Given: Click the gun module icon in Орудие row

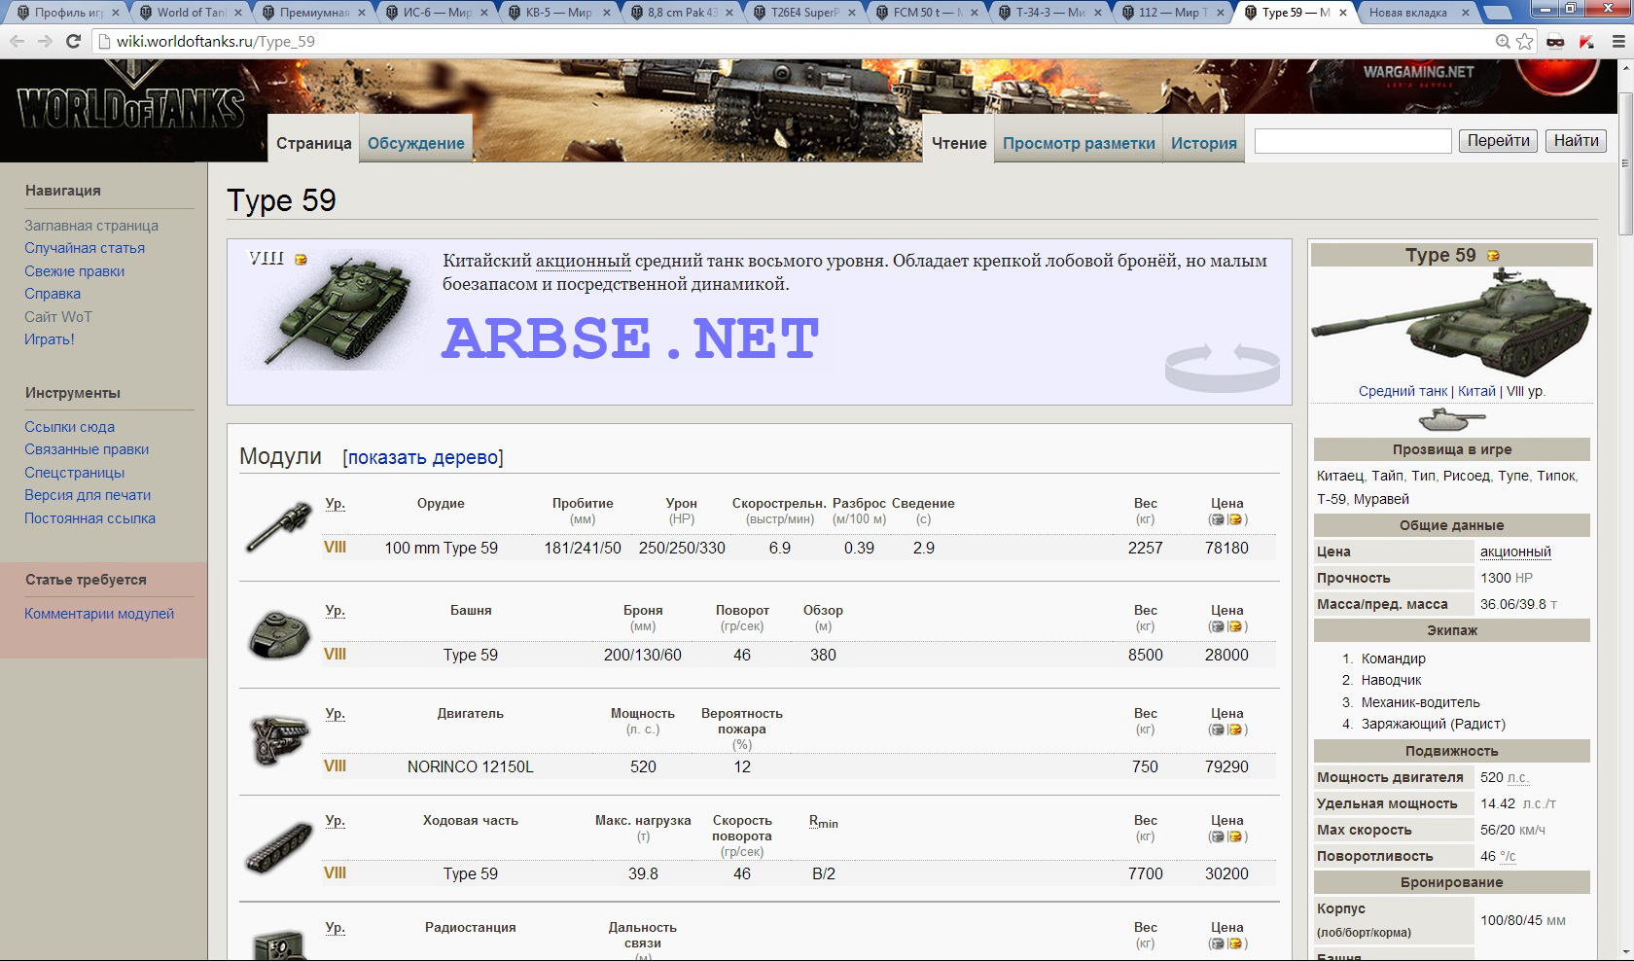Looking at the screenshot, I should pos(278,527).
